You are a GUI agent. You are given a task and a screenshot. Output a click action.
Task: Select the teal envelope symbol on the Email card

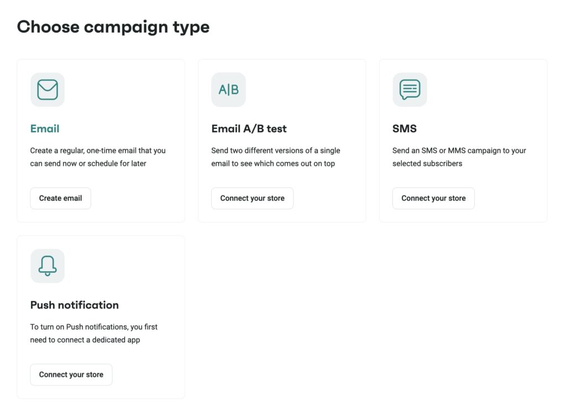(x=47, y=89)
